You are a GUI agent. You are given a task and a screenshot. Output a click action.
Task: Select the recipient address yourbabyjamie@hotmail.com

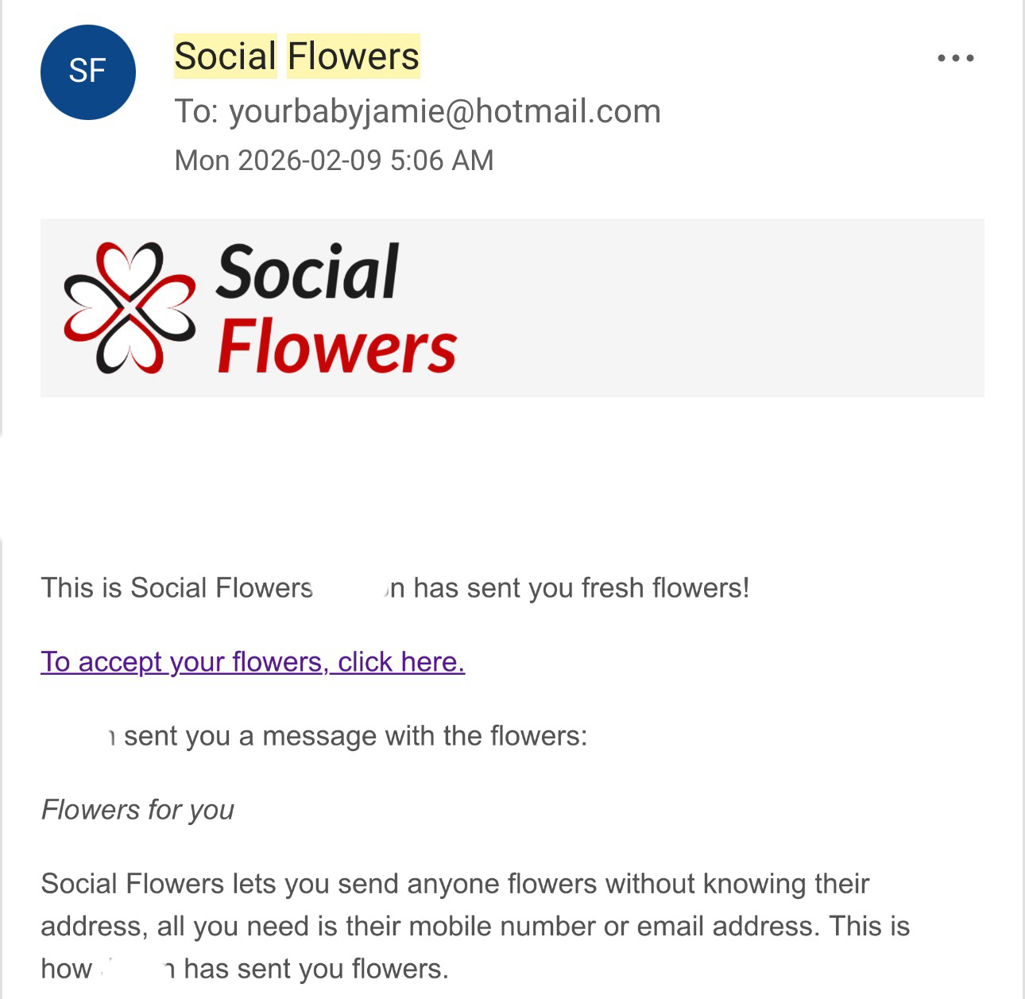[x=445, y=111]
